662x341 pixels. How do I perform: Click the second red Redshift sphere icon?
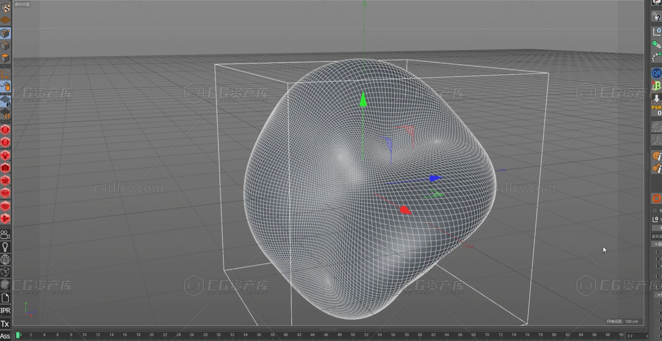click(x=5, y=143)
